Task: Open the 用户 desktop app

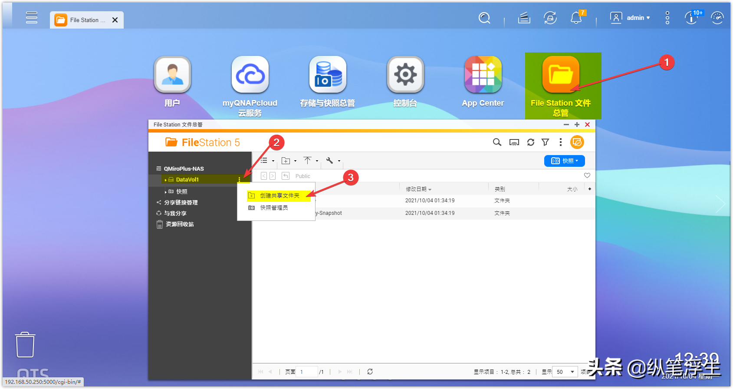Action: click(172, 81)
